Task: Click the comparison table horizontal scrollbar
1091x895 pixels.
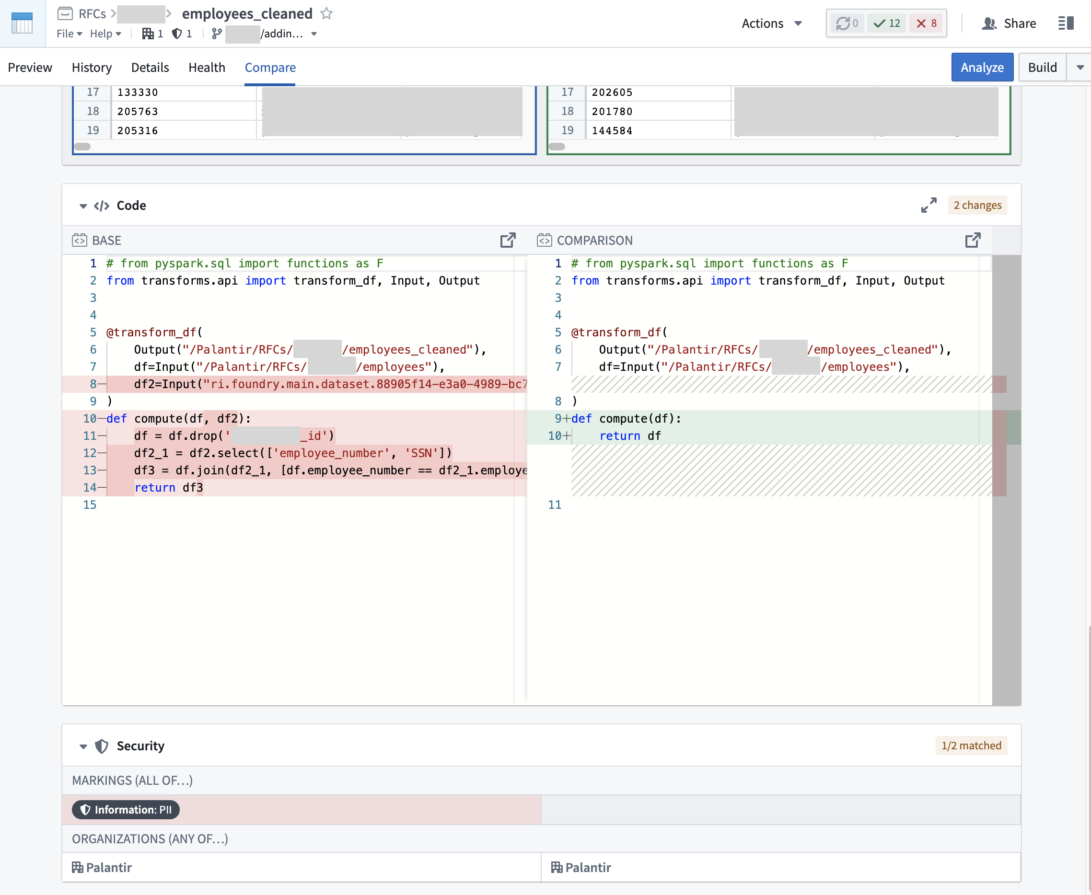Action: tap(557, 147)
